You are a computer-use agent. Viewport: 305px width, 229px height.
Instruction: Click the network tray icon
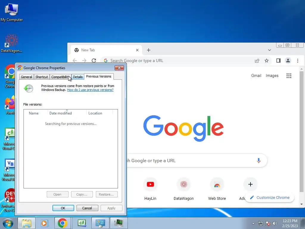pos(260,223)
